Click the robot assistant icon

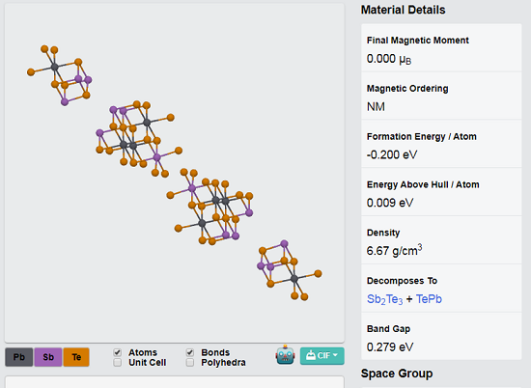285,355
